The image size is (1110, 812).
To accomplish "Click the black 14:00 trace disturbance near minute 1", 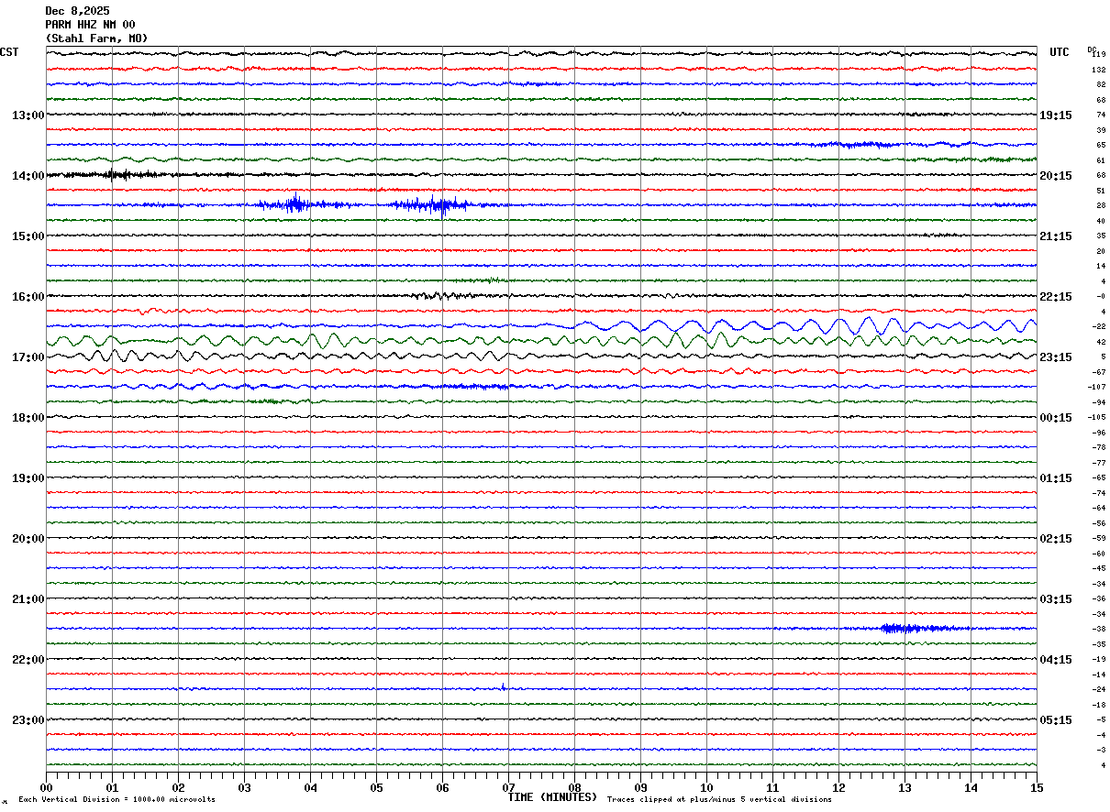I will (112, 174).
